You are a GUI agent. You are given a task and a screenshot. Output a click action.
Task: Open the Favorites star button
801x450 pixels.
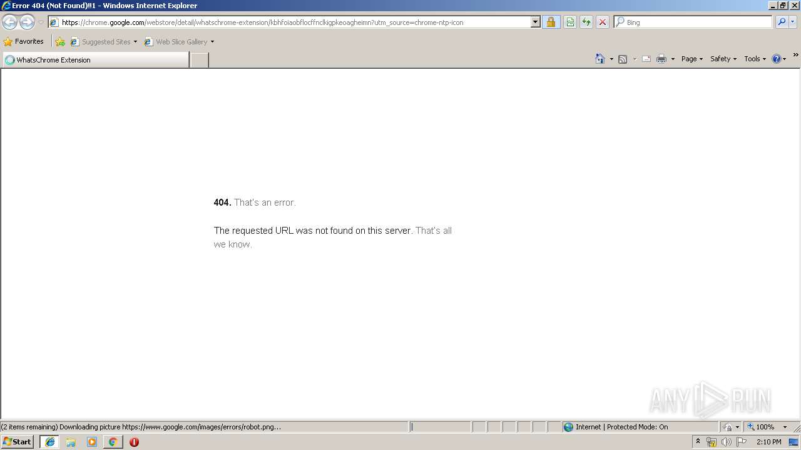(23, 41)
